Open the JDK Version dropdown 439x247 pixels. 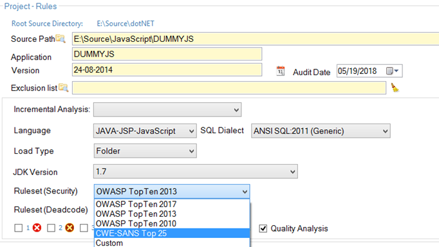[196, 172]
